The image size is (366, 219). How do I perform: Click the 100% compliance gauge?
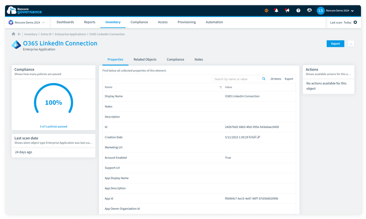(53, 99)
